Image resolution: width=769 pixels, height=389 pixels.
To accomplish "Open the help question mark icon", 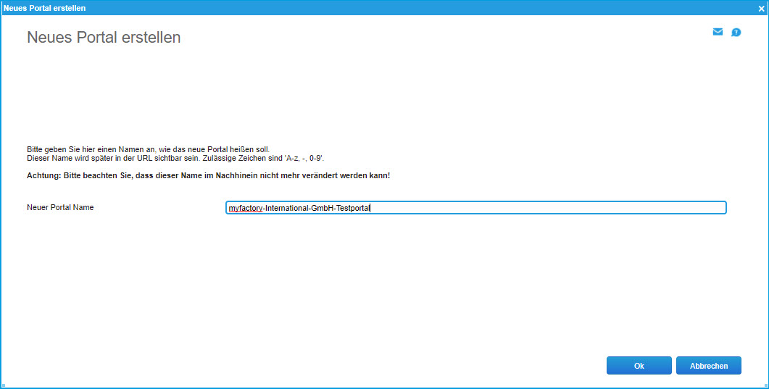I will pos(736,33).
